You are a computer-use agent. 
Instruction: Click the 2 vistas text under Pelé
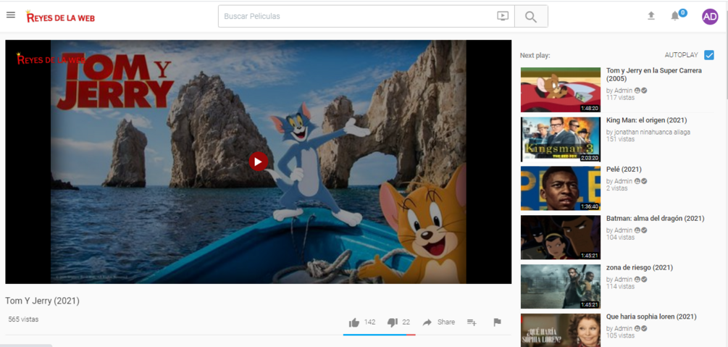click(x=616, y=188)
